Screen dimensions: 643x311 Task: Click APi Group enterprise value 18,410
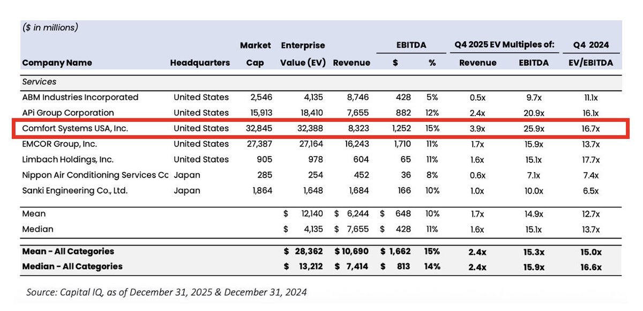312,113
